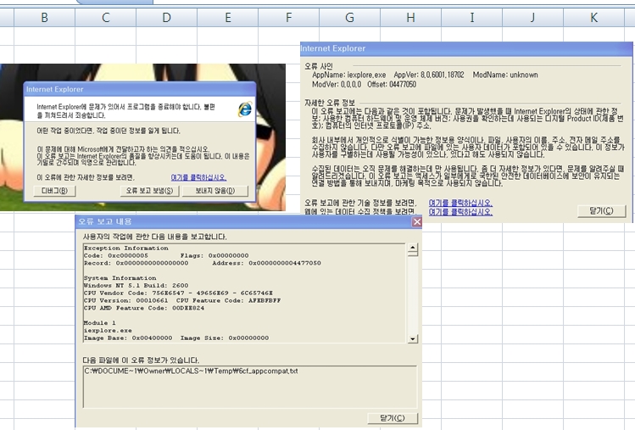Select column I header
The image size is (635, 430).
pyautogui.click(x=471, y=18)
